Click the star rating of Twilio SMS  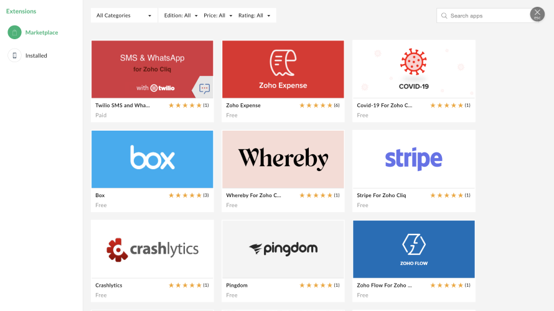click(185, 105)
